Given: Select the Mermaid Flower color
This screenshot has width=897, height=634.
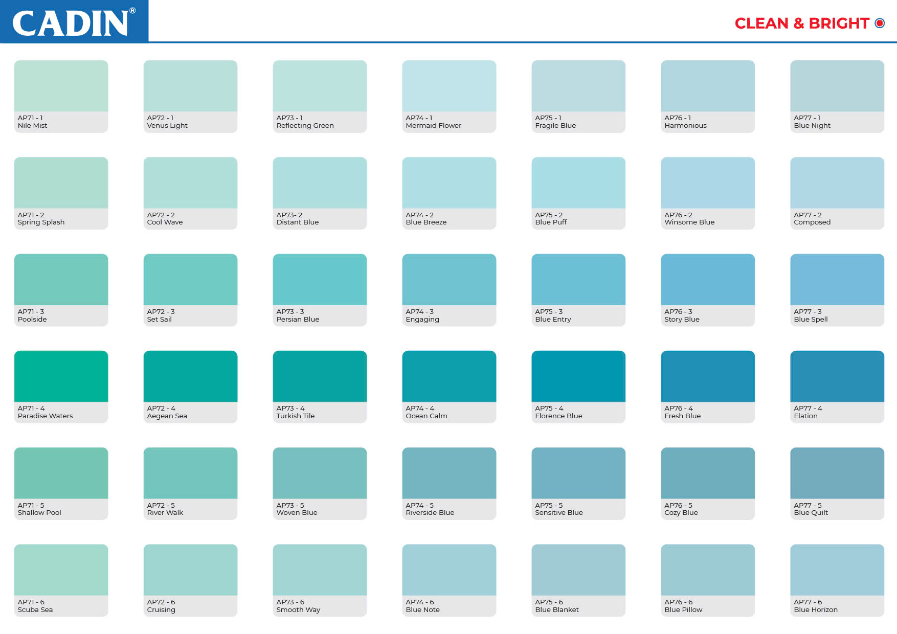Looking at the screenshot, I should 448,86.
